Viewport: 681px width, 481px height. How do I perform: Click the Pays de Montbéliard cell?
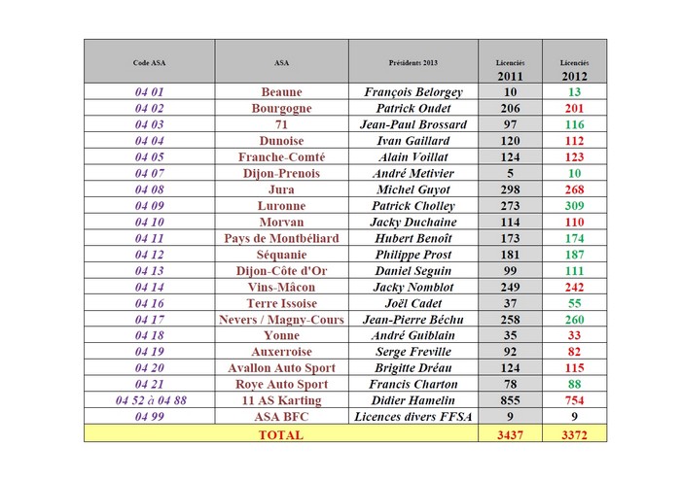281,238
